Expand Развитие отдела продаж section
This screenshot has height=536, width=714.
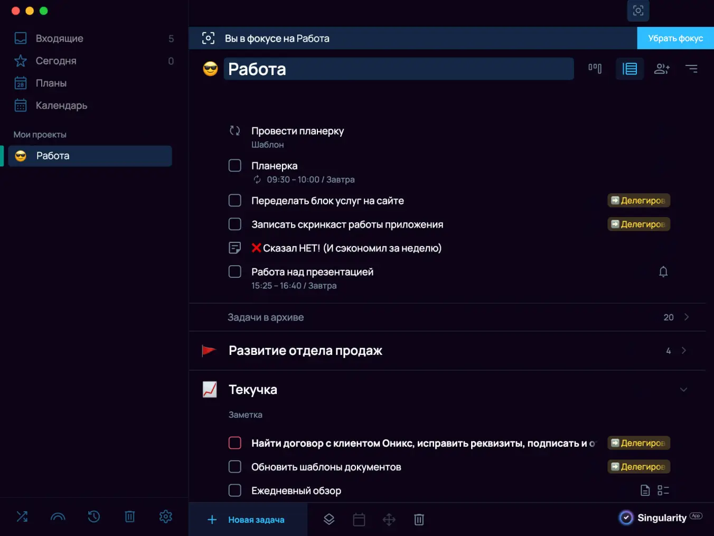pyautogui.click(x=684, y=351)
